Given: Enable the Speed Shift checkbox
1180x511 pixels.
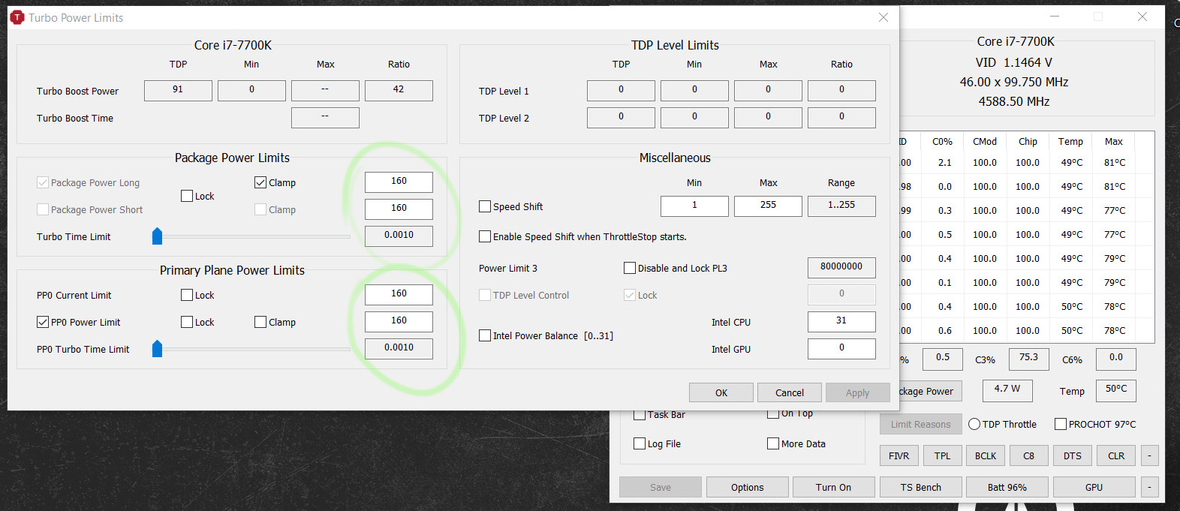Looking at the screenshot, I should pyautogui.click(x=485, y=206).
